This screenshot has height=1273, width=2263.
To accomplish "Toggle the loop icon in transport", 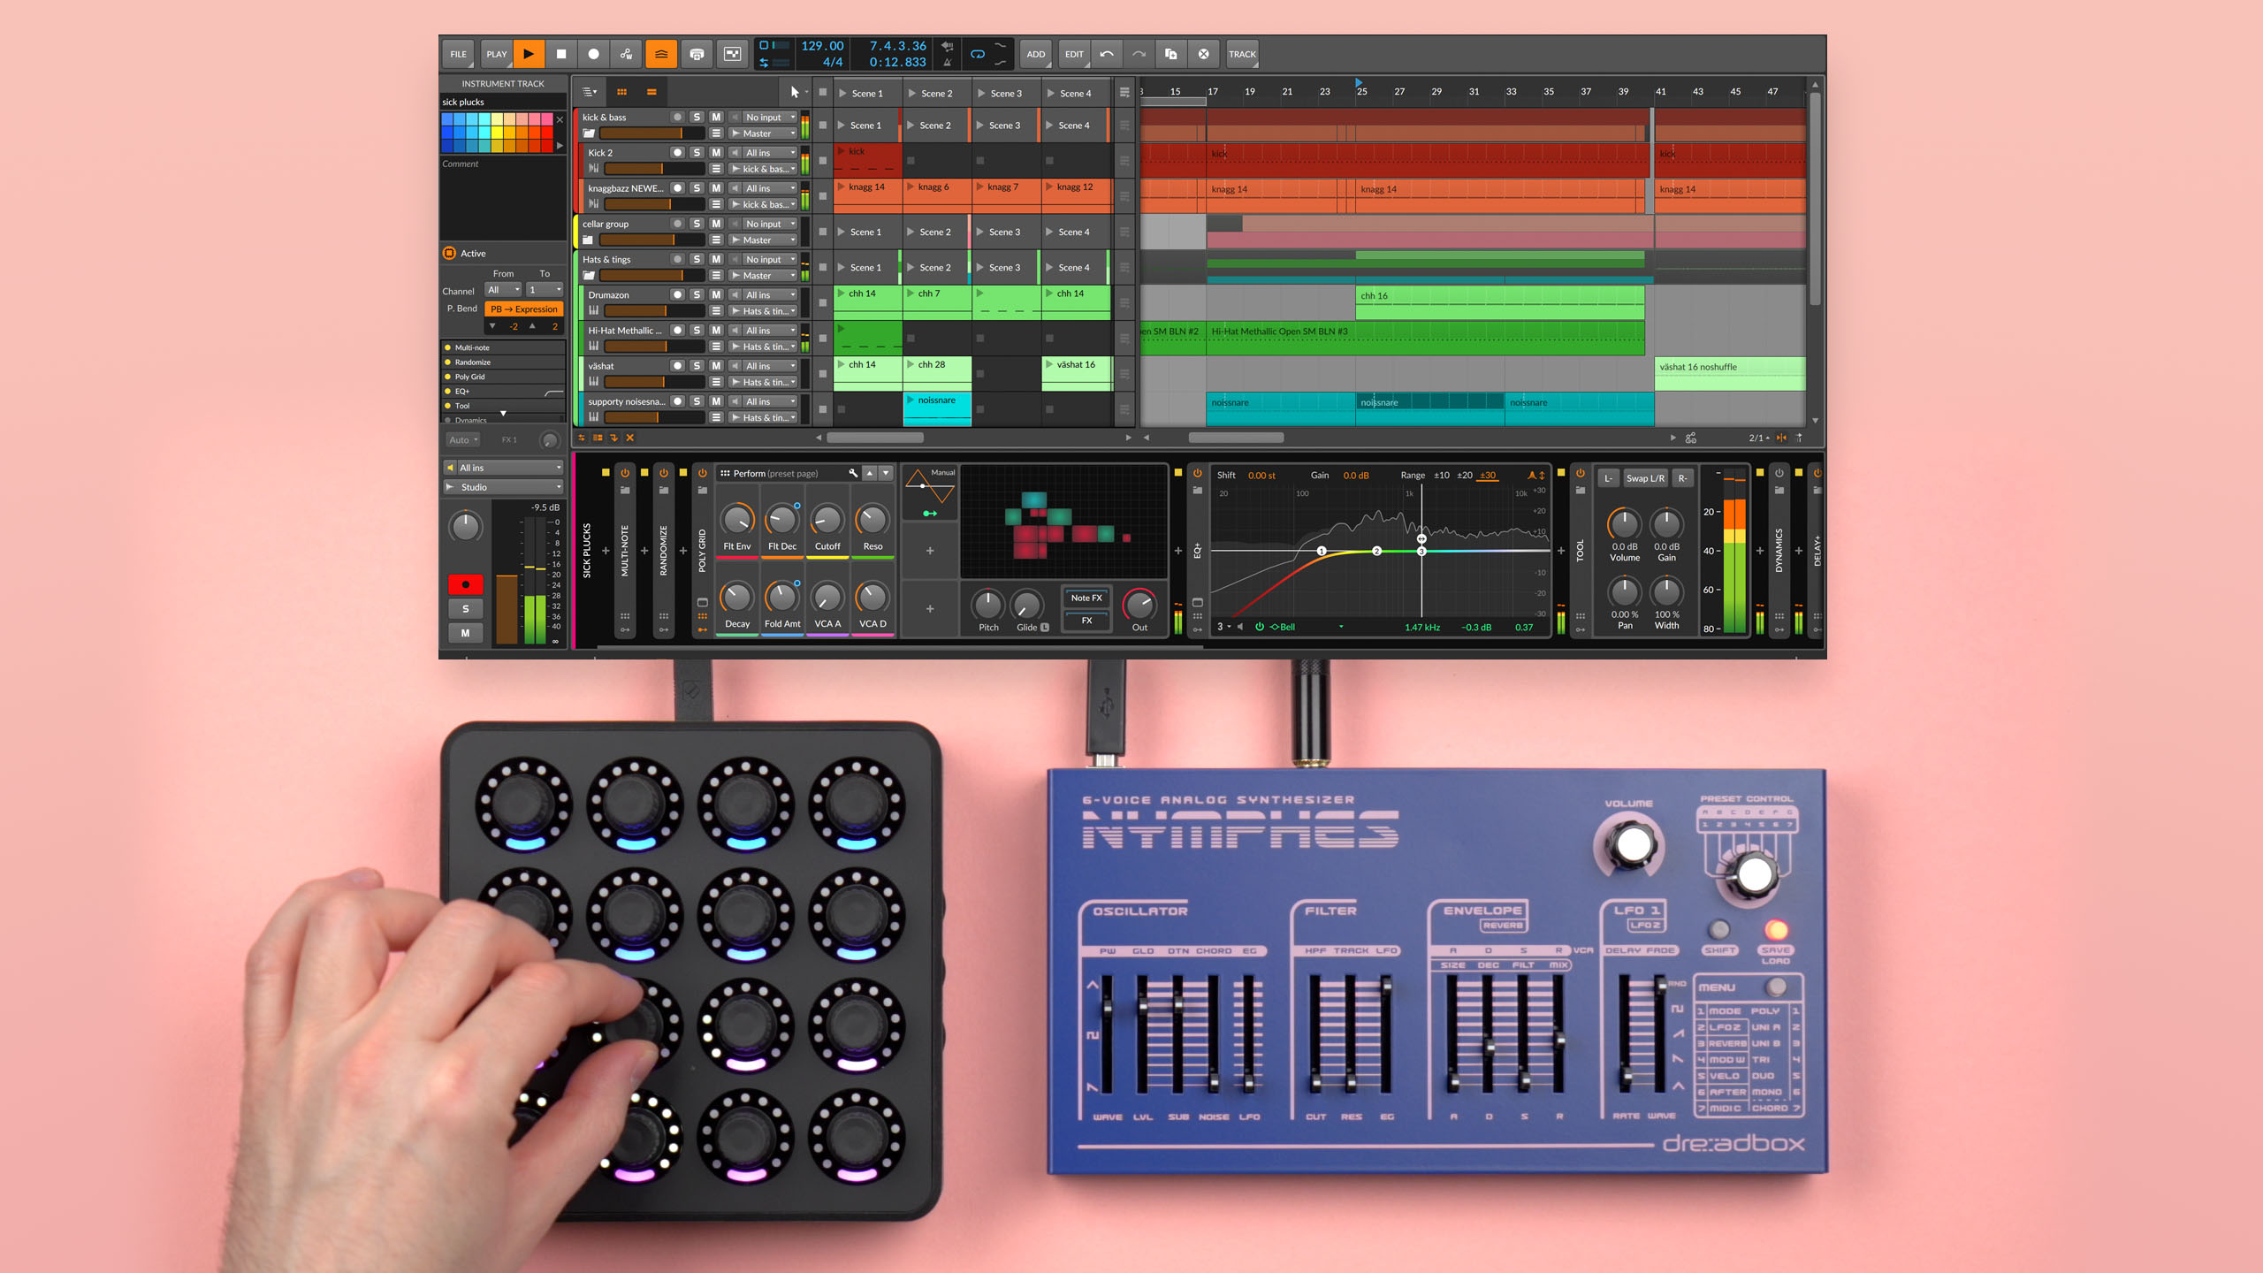I will point(978,54).
